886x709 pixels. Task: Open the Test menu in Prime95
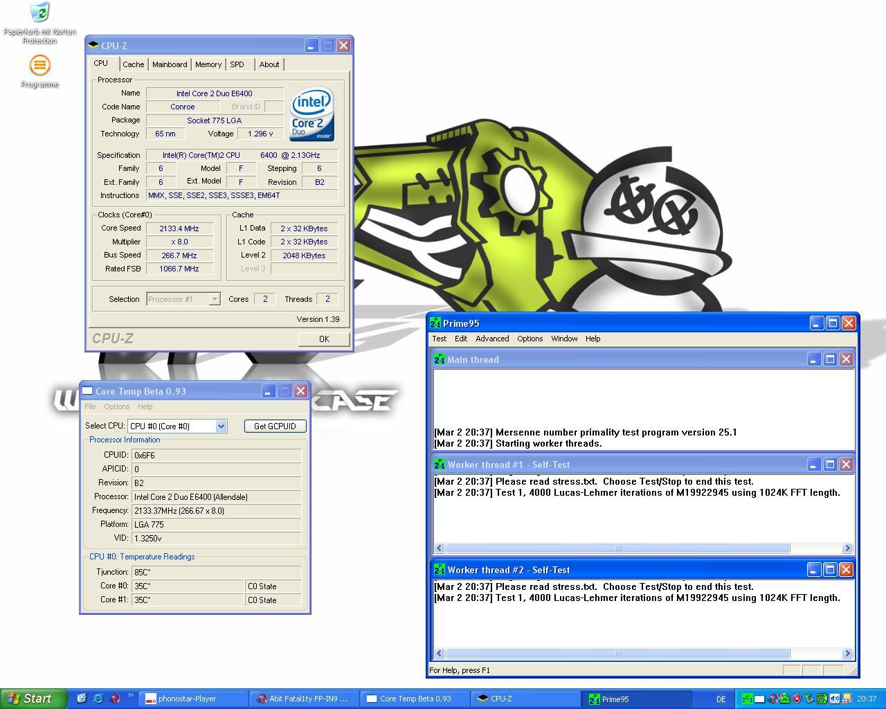(x=440, y=339)
